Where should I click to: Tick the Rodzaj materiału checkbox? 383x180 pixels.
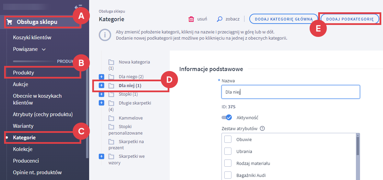(228, 163)
